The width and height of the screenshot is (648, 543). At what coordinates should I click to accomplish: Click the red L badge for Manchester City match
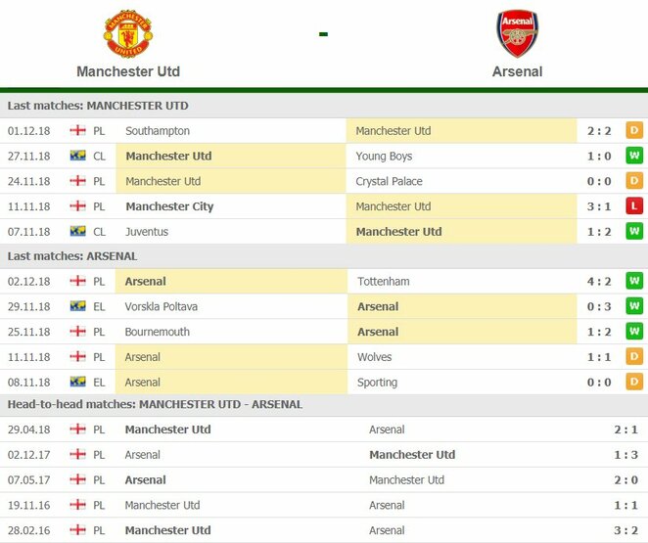click(x=633, y=206)
